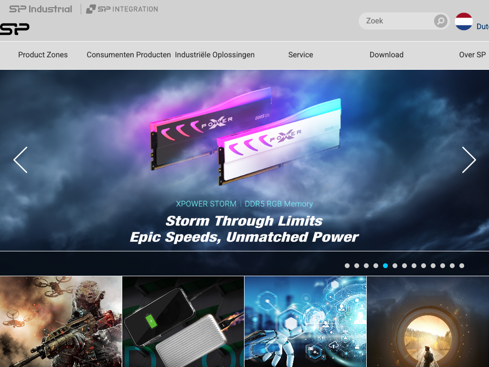The image size is (489, 367).
Task: Select the first carousel dot indicator
Action: coord(347,266)
